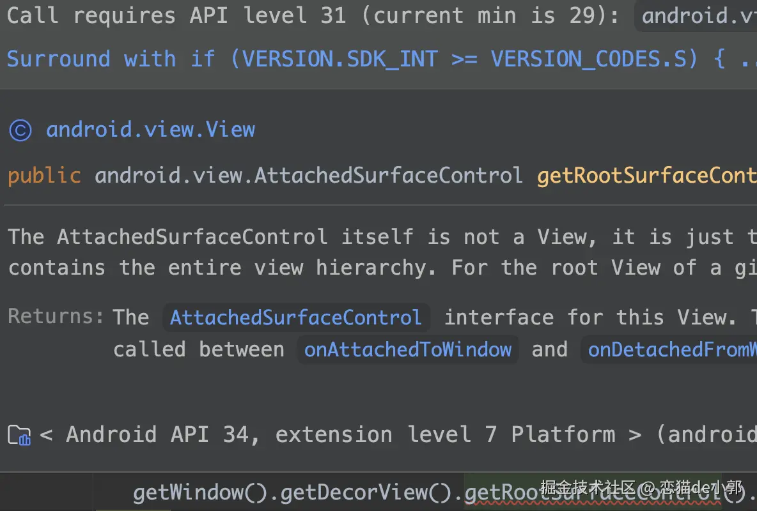Click the Returns label in the documentation

[x=56, y=317]
